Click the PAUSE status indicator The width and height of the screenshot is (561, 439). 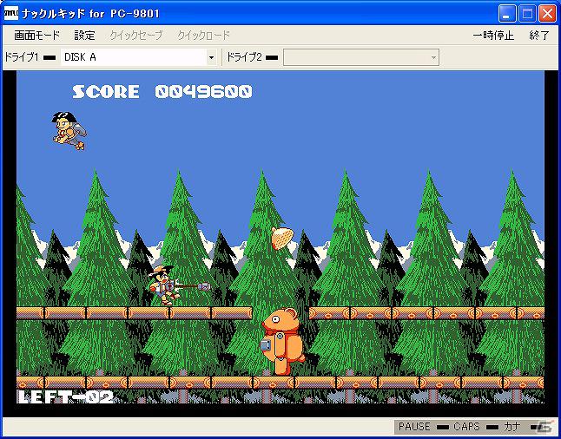(x=414, y=427)
